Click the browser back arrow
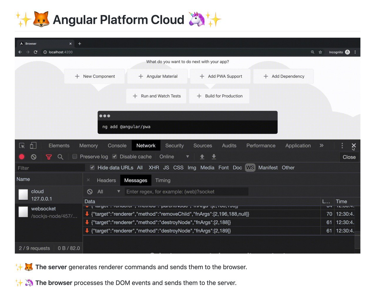Screen dimensions: 376x293 coord(20,52)
